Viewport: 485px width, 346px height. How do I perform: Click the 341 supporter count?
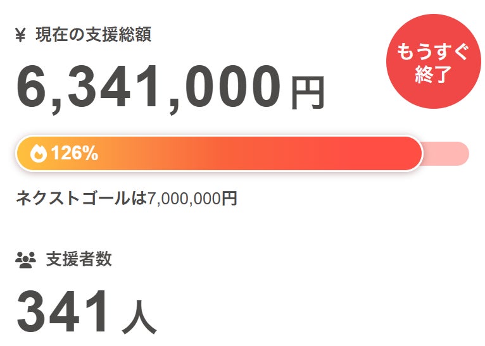(x=64, y=313)
